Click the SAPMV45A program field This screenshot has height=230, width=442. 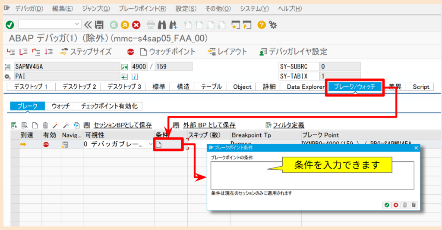click(x=67, y=67)
